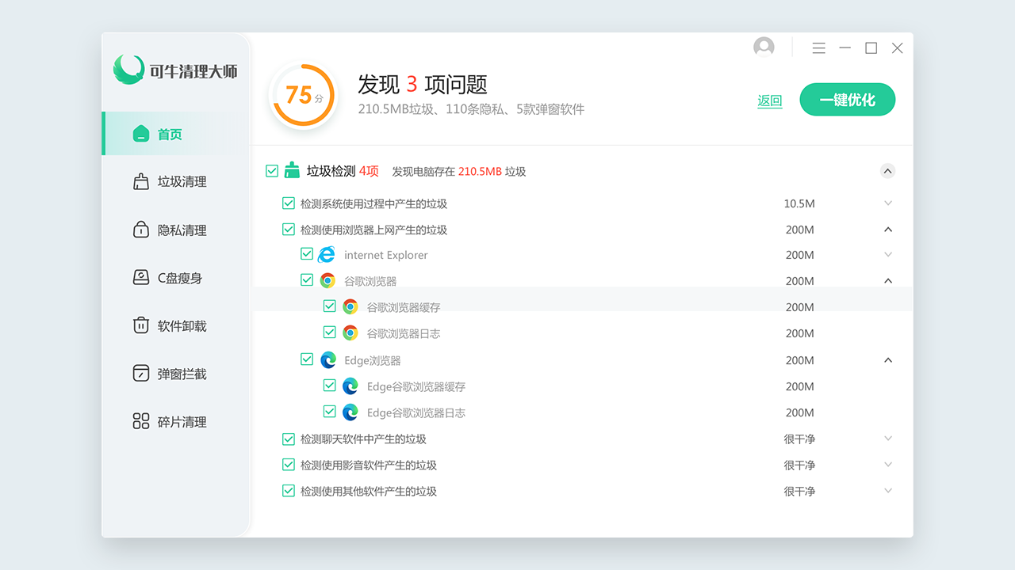Click the C盘瘦身 disk slimming icon
Image resolution: width=1015 pixels, height=570 pixels.
click(x=142, y=277)
